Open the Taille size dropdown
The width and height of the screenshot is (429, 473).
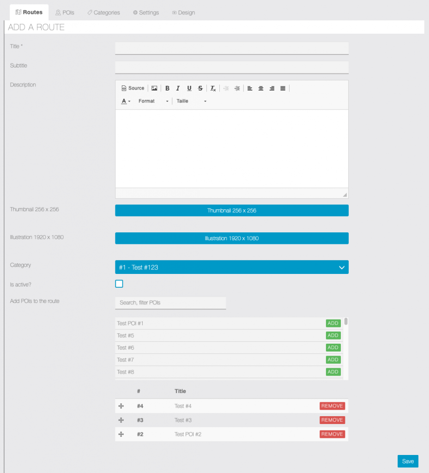[x=191, y=101]
